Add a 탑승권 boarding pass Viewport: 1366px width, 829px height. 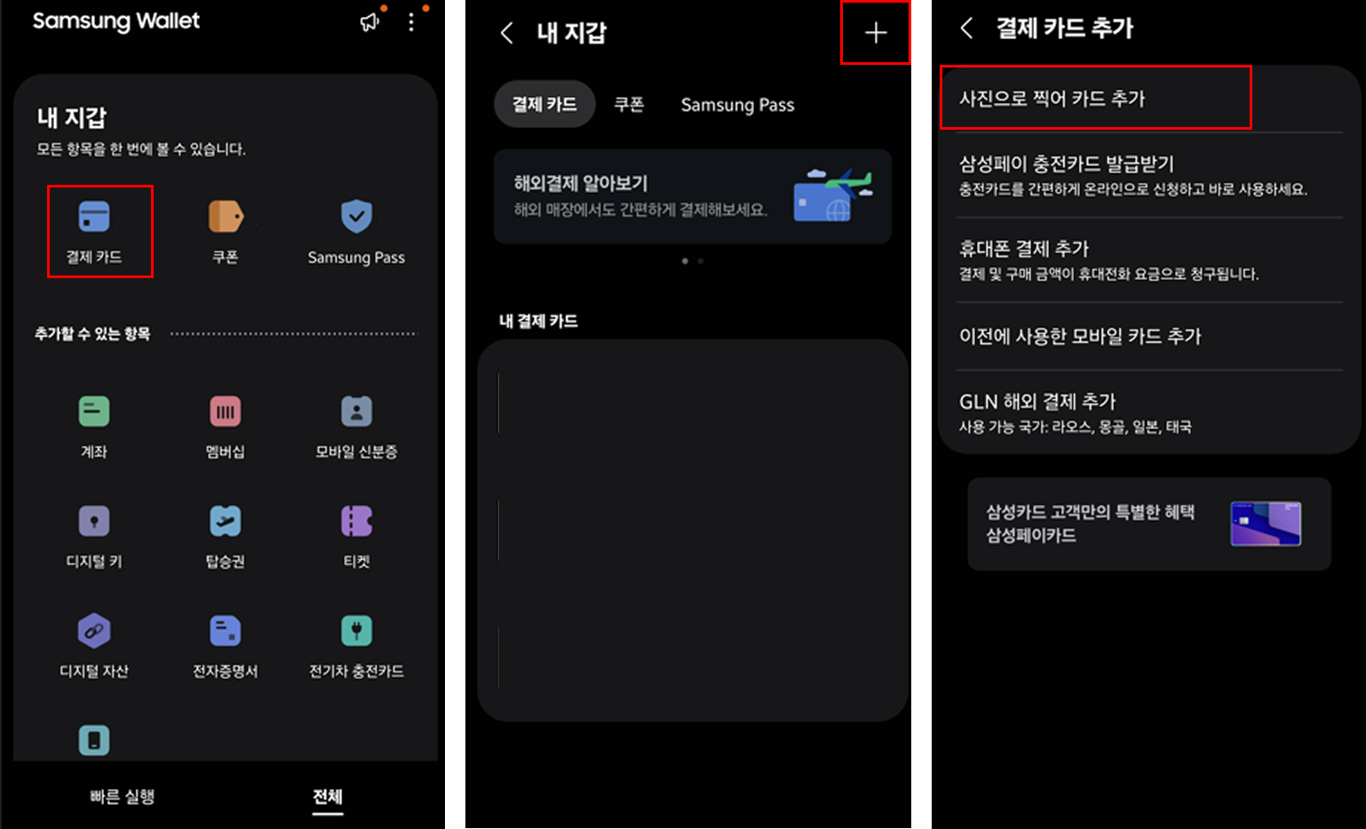[226, 521]
